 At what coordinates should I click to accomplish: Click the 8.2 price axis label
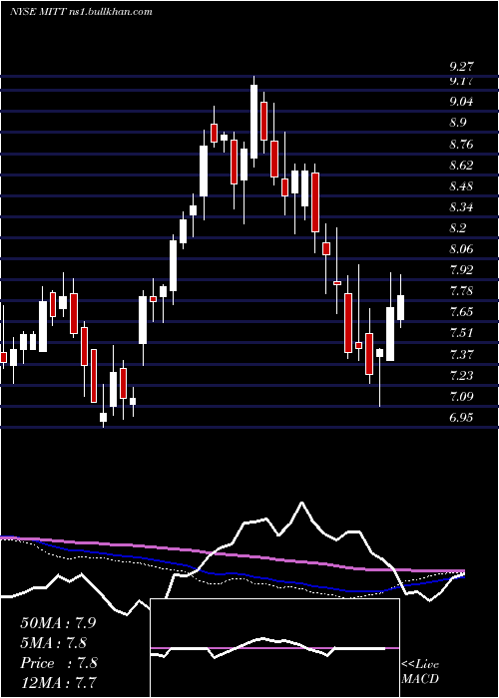pos(458,228)
